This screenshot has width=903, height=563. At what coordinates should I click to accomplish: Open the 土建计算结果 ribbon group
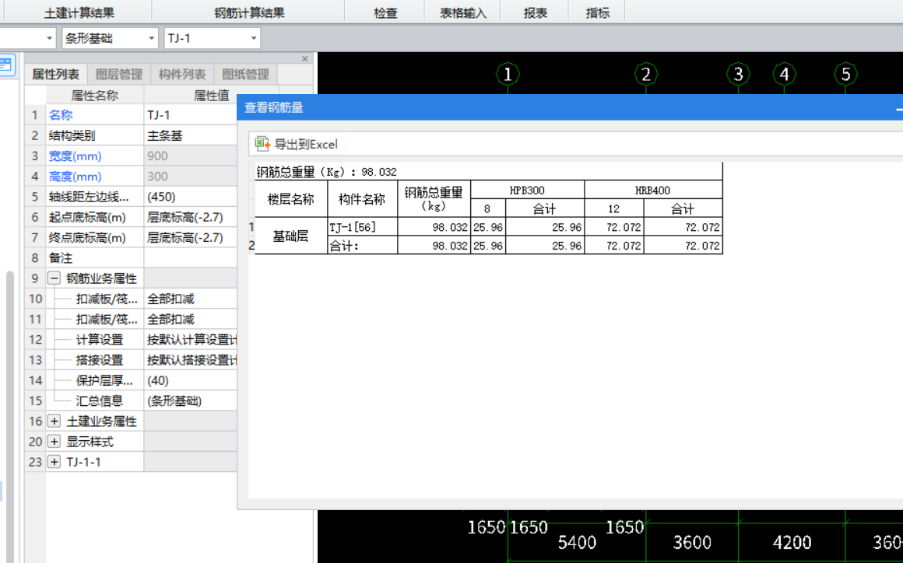(x=79, y=12)
